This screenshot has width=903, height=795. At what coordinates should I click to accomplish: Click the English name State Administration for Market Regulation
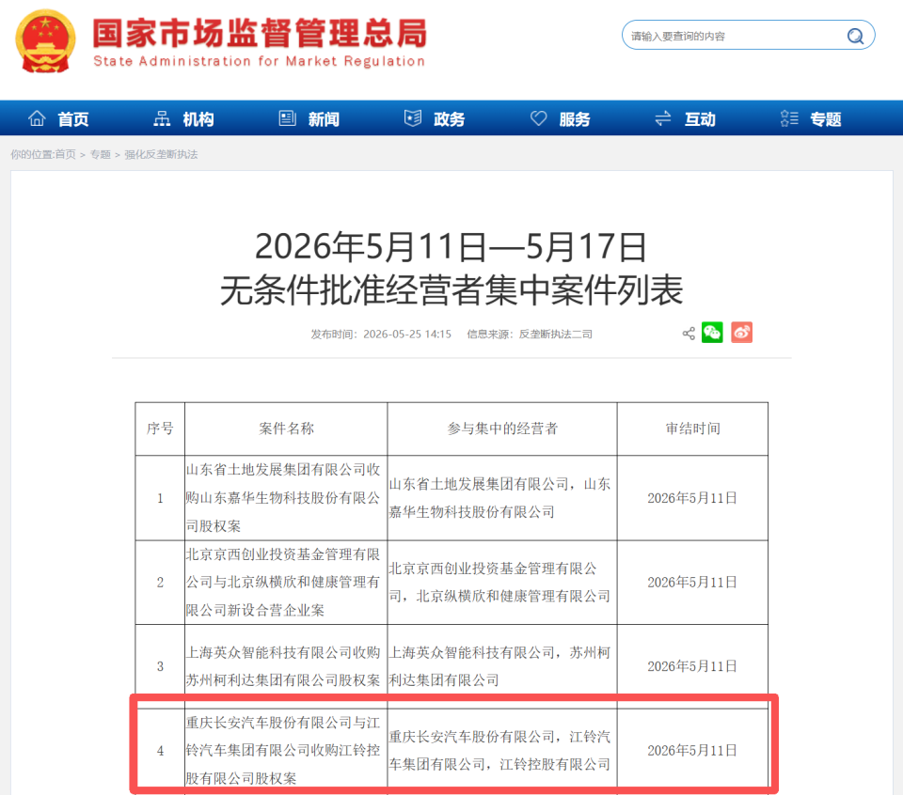(260, 62)
